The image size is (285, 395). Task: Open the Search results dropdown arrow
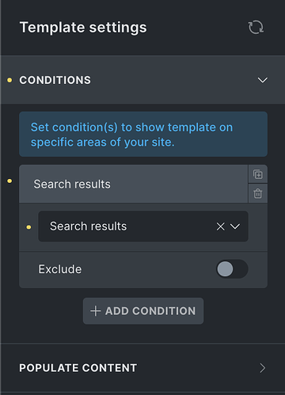(x=235, y=226)
